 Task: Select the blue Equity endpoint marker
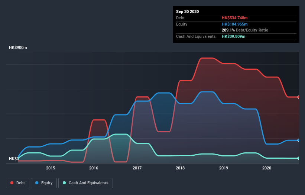tap(299, 140)
